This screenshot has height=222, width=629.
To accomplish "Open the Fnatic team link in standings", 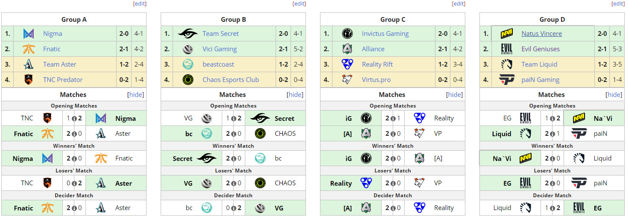I will pyautogui.click(x=52, y=49).
